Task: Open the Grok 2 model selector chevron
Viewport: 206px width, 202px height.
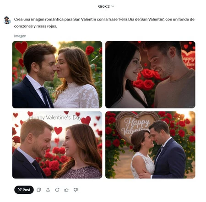Action: click(x=113, y=6)
